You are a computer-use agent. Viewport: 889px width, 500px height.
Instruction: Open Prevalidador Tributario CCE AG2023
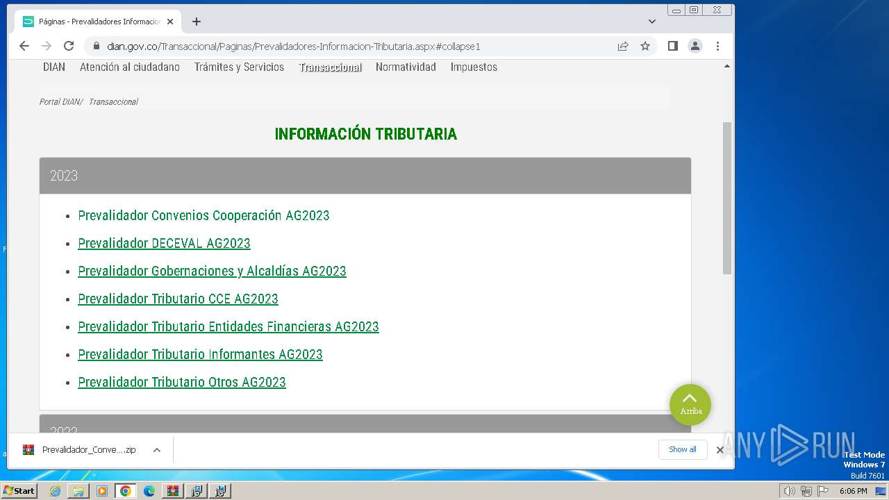(x=178, y=299)
